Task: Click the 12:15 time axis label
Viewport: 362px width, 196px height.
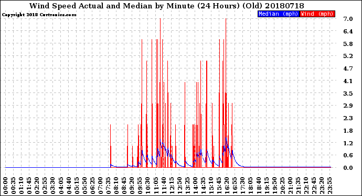Action: tap(172, 186)
